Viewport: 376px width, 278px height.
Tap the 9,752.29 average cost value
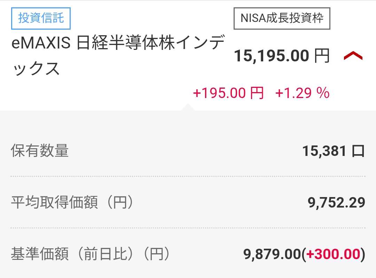tap(336, 202)
